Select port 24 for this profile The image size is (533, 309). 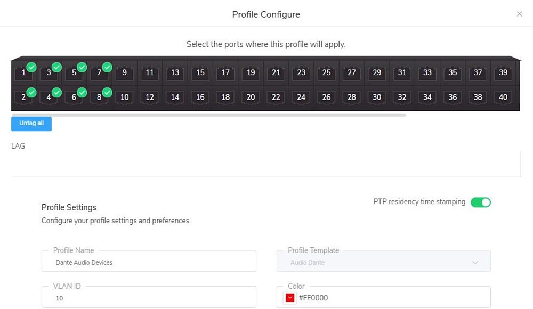tap(301, 97)
